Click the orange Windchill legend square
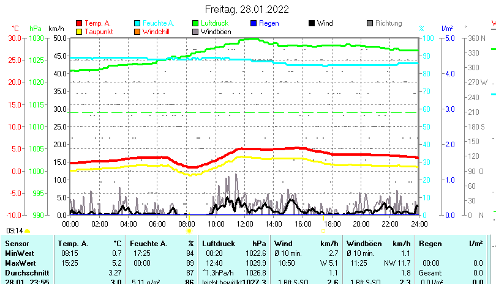The height and width of the screenshot is (284, 496). [x=137, y=31]
